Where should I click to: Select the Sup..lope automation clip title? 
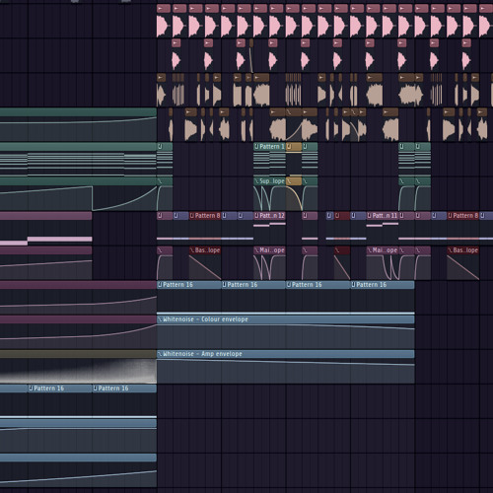pyautogui.click(x=272, y=181)
